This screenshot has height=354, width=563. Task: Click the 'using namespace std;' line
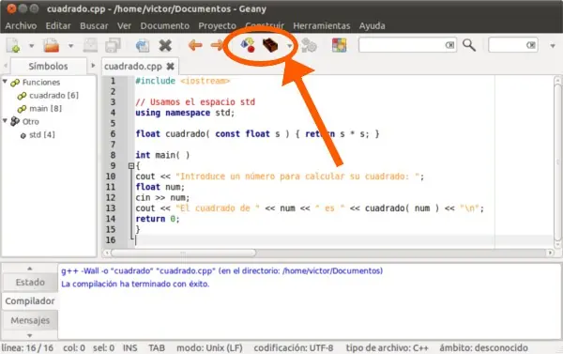[x=185, y=113]
